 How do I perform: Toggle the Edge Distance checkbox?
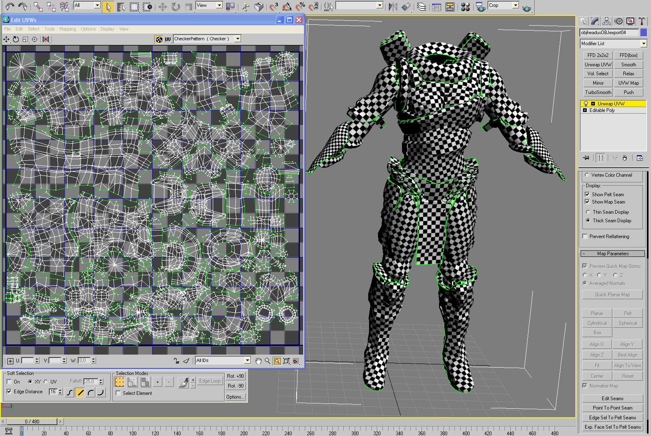click(9, 392)
